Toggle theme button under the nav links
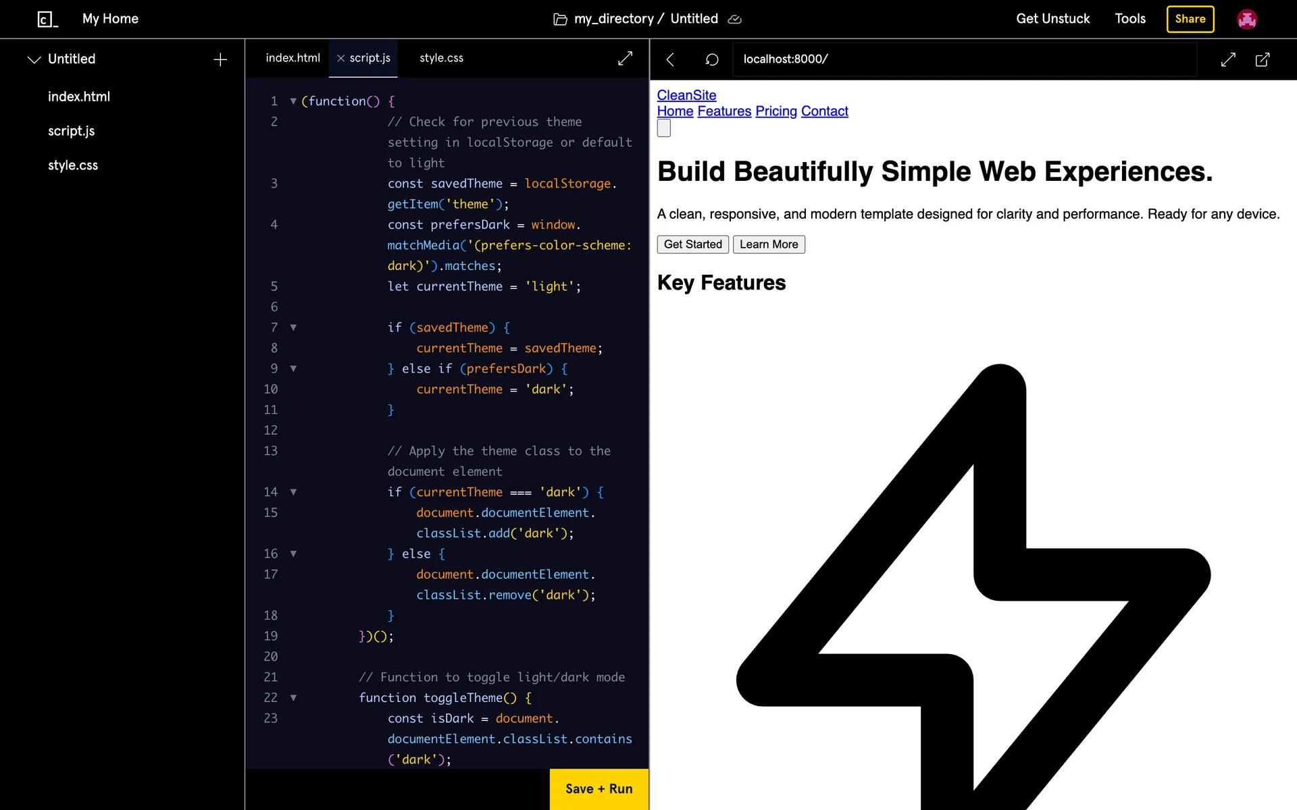The height and width of the screenshot is (810, 1297). 663,128
